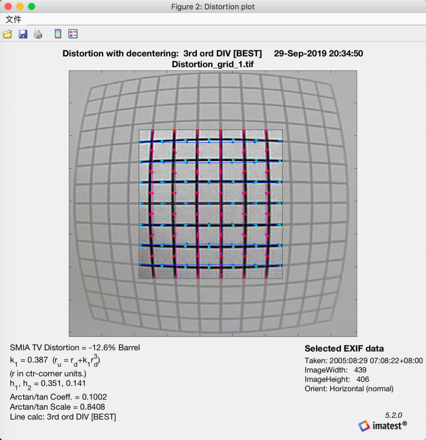Select the Arctan/tan Coeff. value line
Image resolution: width=426 pixels, height=440 pixels.
click(x=58, y=397)
